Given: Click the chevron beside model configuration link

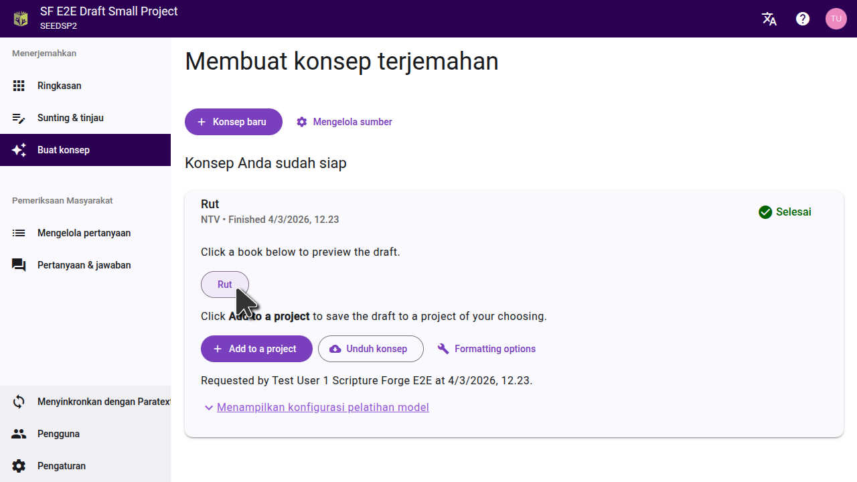Looking at the screenshot, I should (209, 408).
